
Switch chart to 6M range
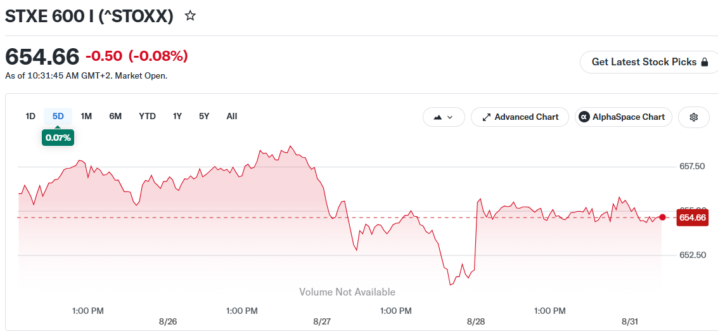pos(115,117)
